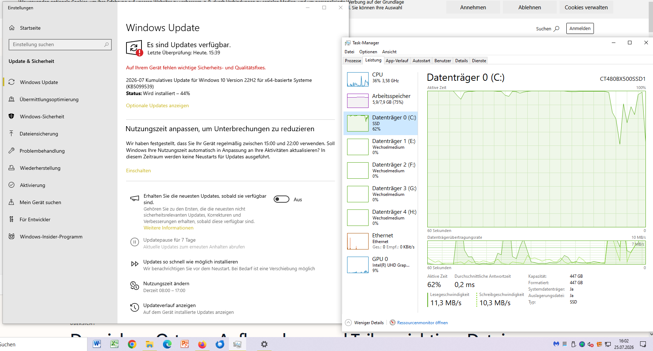Viewport: 653px width, 351px height.
Task: Select the Datenträger 4 (H:) thumbnail
Action: 358,217
